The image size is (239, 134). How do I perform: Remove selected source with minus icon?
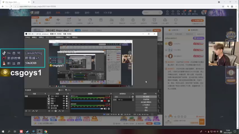coord(52,111)
